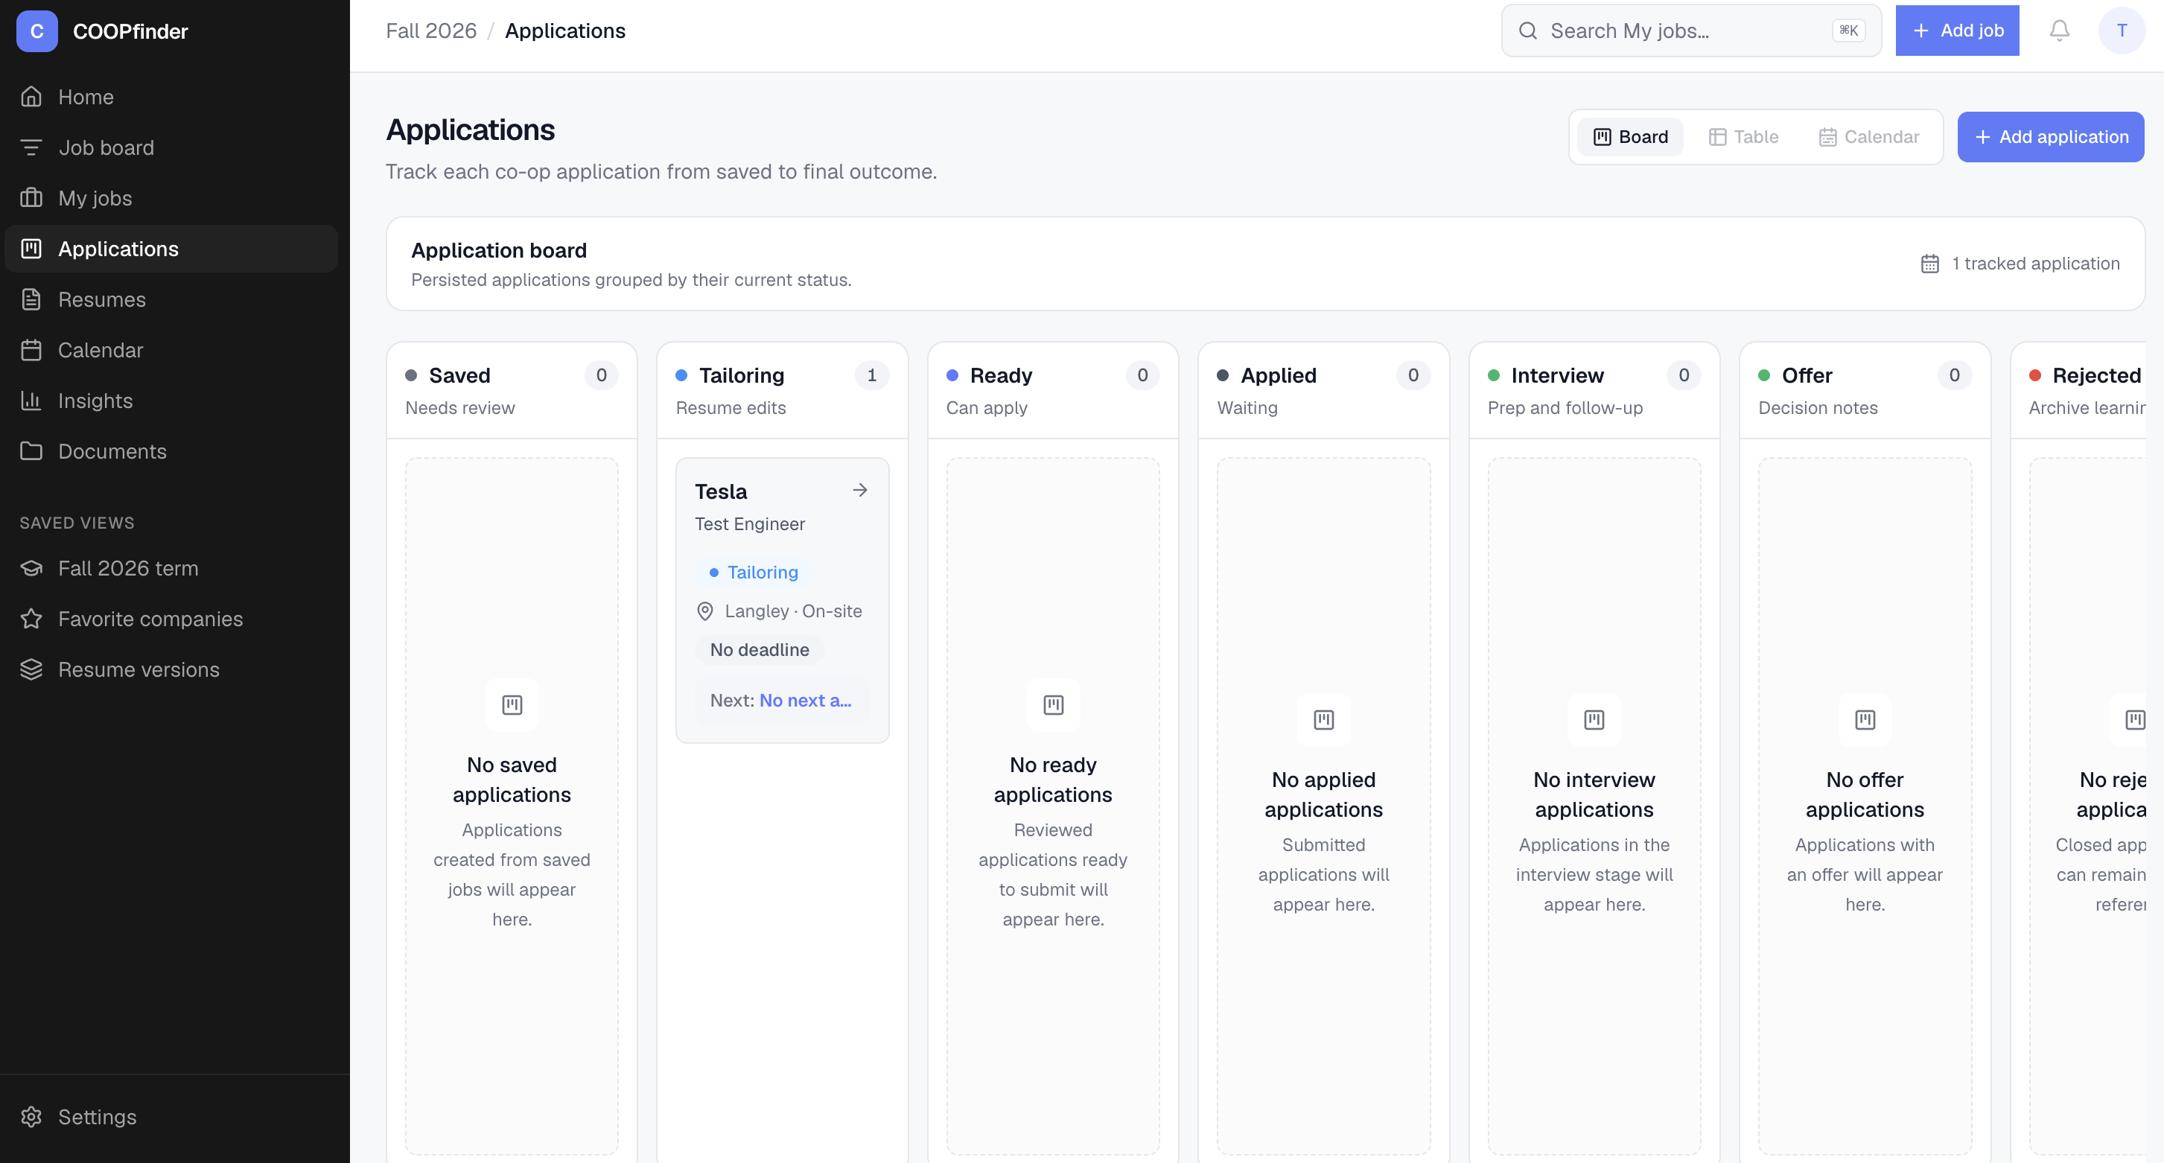
Task: Switch to Table view tab
Action: pos(1743,137)
